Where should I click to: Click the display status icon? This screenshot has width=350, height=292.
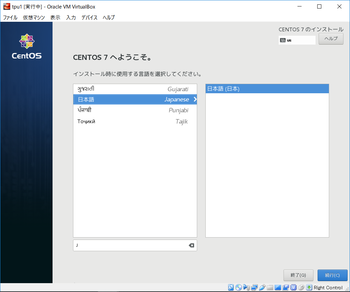[278, 288]
